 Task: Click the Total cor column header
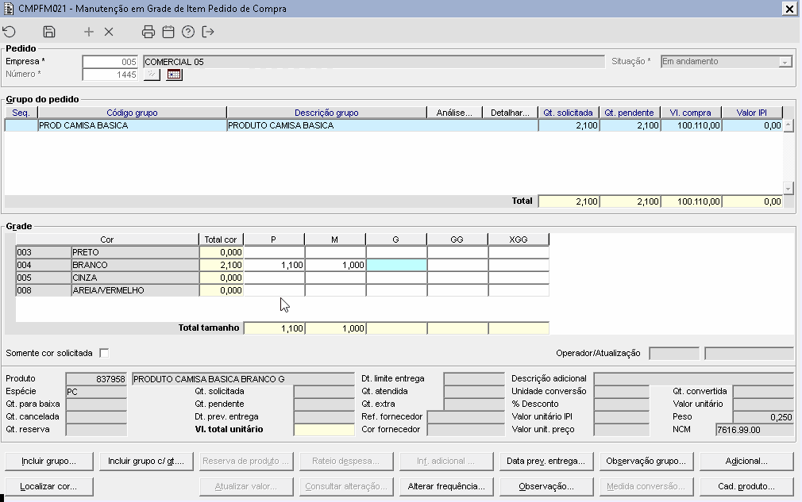pyautogui.click(x=221, y=240)
